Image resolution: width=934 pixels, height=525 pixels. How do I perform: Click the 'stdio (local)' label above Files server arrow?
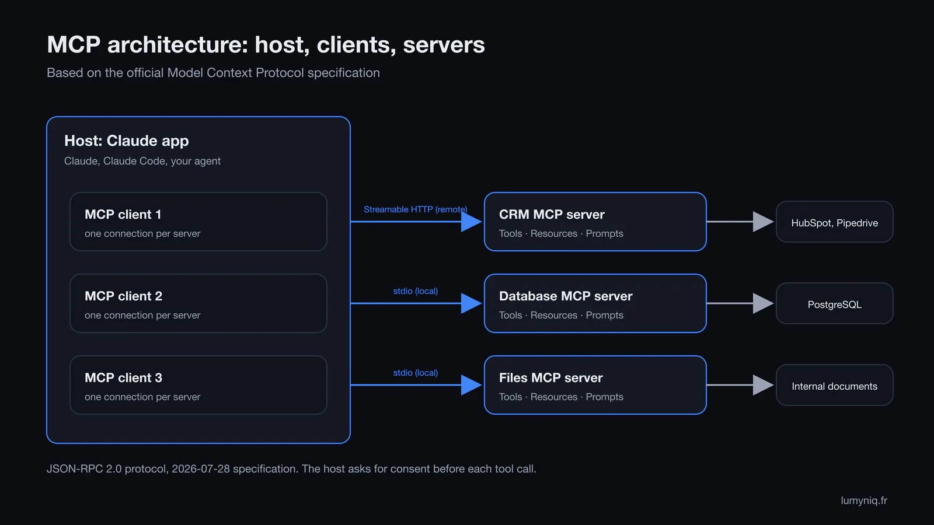[416, 373]
